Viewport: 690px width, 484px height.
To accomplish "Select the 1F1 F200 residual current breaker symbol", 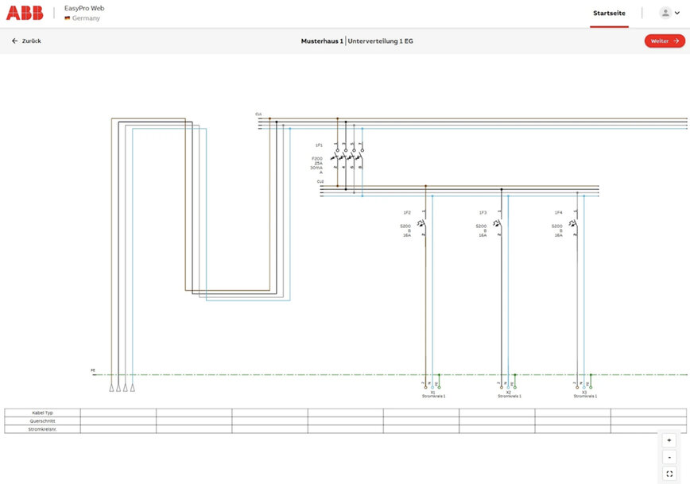I will point(347,157).
